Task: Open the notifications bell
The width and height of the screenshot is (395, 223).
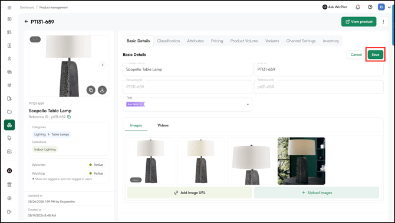Action: (357, 7)
